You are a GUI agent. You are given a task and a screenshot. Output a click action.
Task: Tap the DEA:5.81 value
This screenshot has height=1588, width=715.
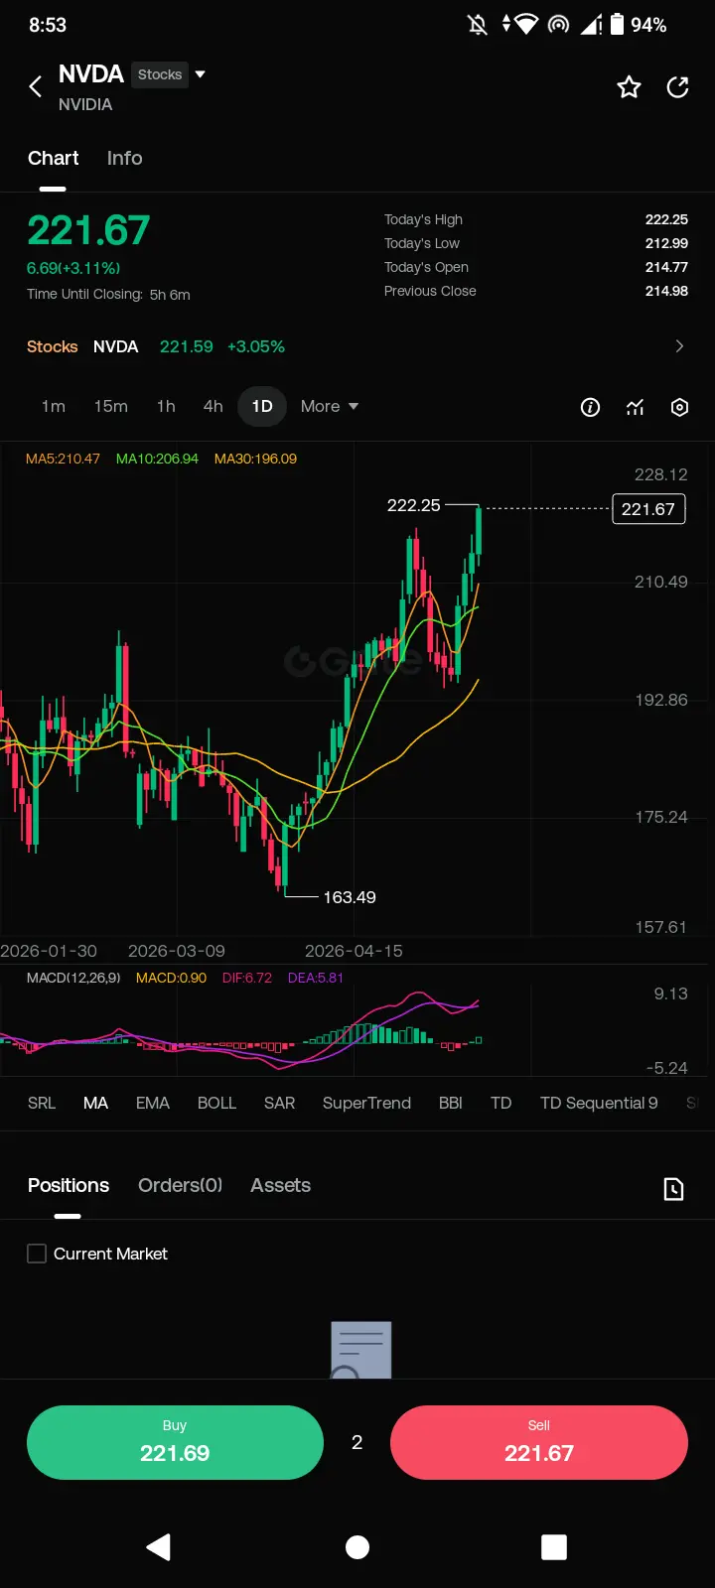point(316,978)
